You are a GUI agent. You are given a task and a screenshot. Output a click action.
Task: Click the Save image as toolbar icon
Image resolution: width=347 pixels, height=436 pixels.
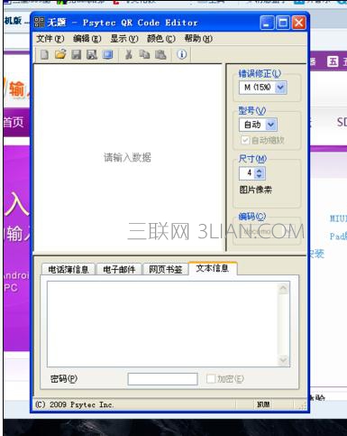pos(92,55)
